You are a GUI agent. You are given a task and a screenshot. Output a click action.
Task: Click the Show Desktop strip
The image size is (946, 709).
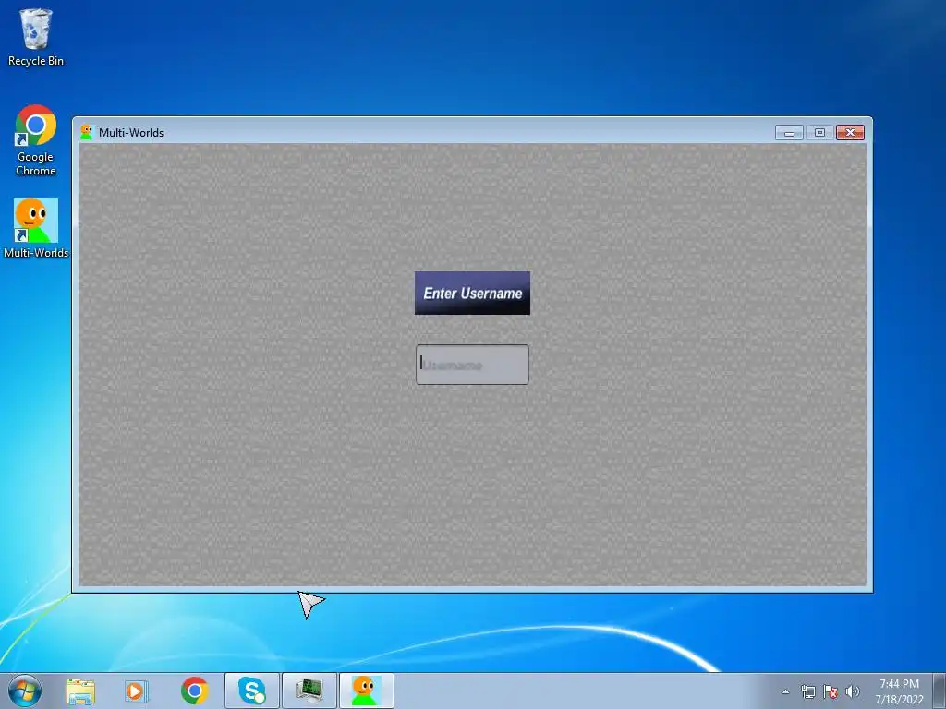[x=940, y=691]
